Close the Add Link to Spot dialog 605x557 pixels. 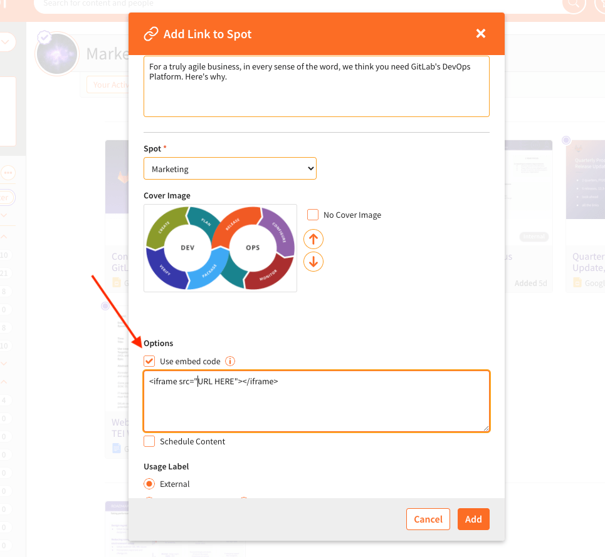pos(481,34)
